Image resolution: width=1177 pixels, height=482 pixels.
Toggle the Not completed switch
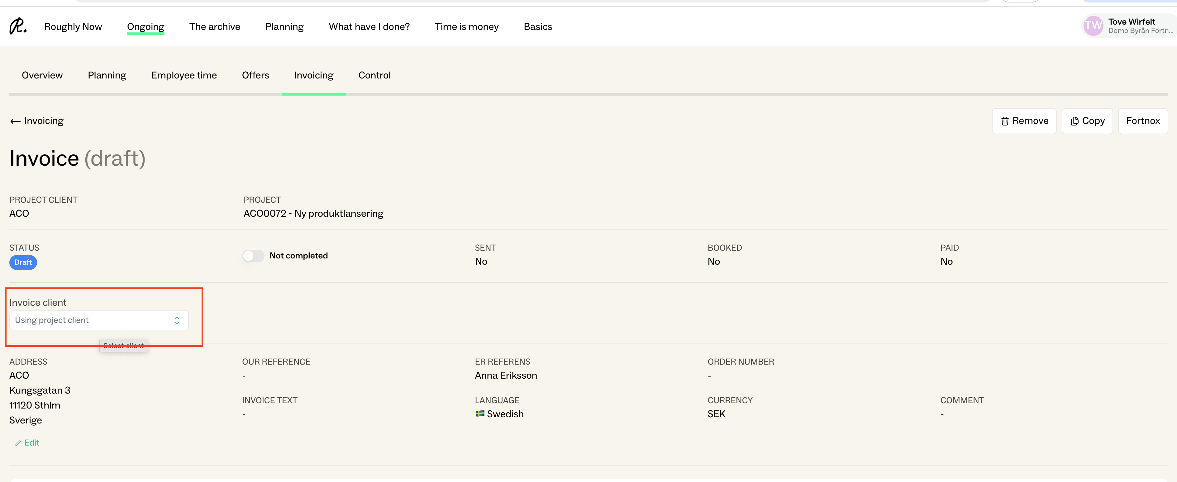253,256
